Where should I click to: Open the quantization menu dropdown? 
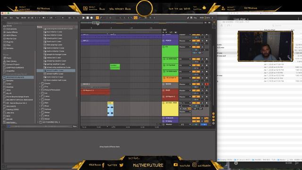pos(53,18)
